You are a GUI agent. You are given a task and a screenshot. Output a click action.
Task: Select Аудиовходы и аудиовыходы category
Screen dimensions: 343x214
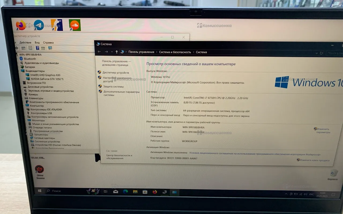42,63
